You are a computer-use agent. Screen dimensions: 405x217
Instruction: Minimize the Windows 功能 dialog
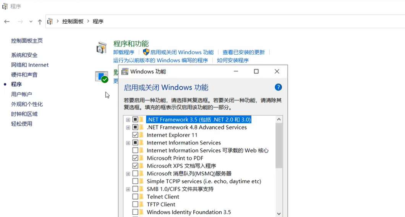point(236,71)
